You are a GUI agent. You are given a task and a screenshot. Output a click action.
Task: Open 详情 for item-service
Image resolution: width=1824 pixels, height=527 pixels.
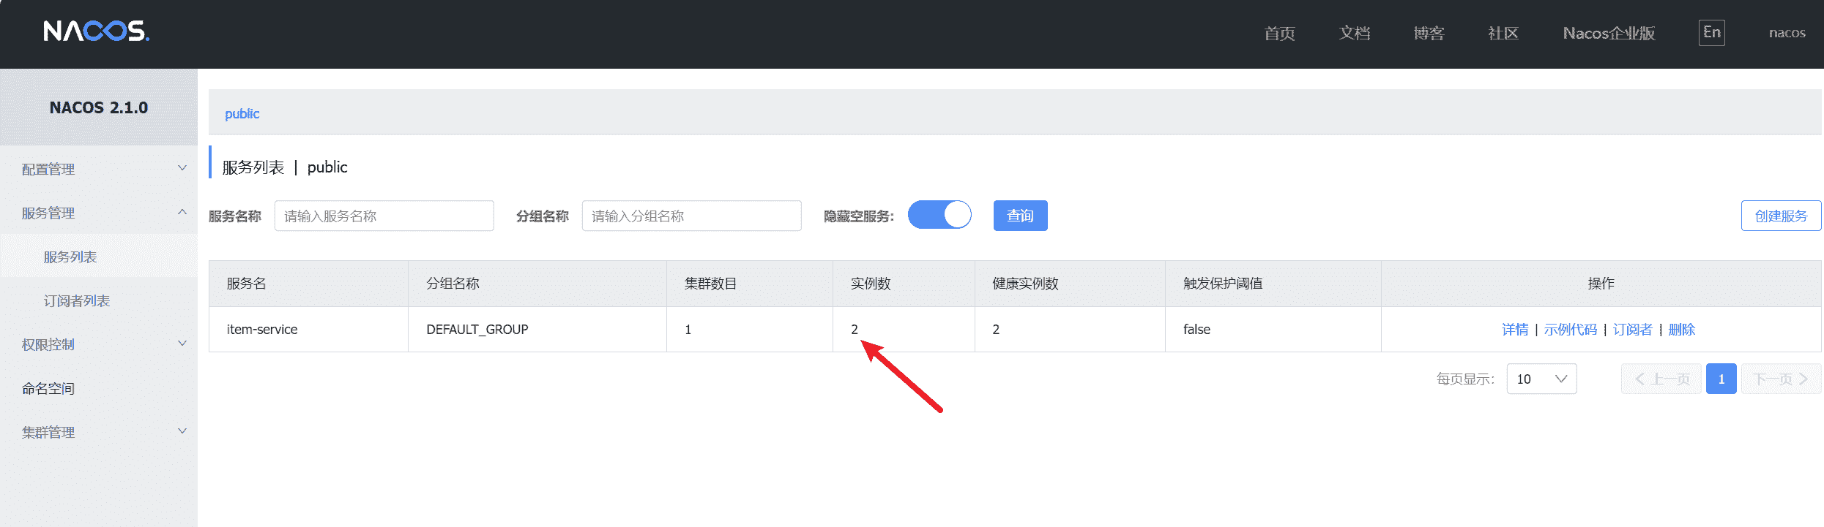1514,330
